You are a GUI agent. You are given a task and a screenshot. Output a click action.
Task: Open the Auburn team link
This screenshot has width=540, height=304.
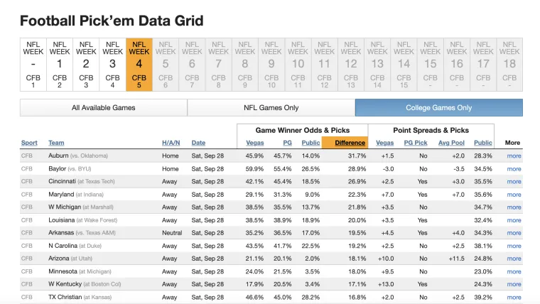[58, 156]
